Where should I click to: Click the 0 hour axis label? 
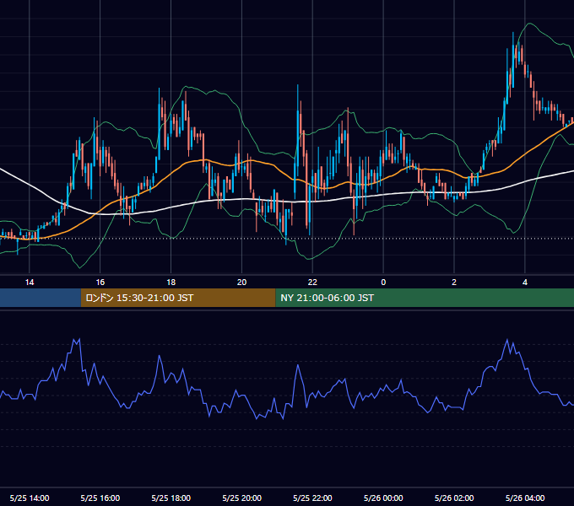[383, 283]
